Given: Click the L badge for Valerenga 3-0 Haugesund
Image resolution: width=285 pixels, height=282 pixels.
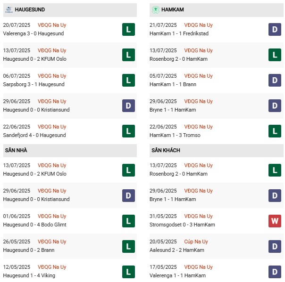Looking at the screenshot, I should [x=128, y=30].
